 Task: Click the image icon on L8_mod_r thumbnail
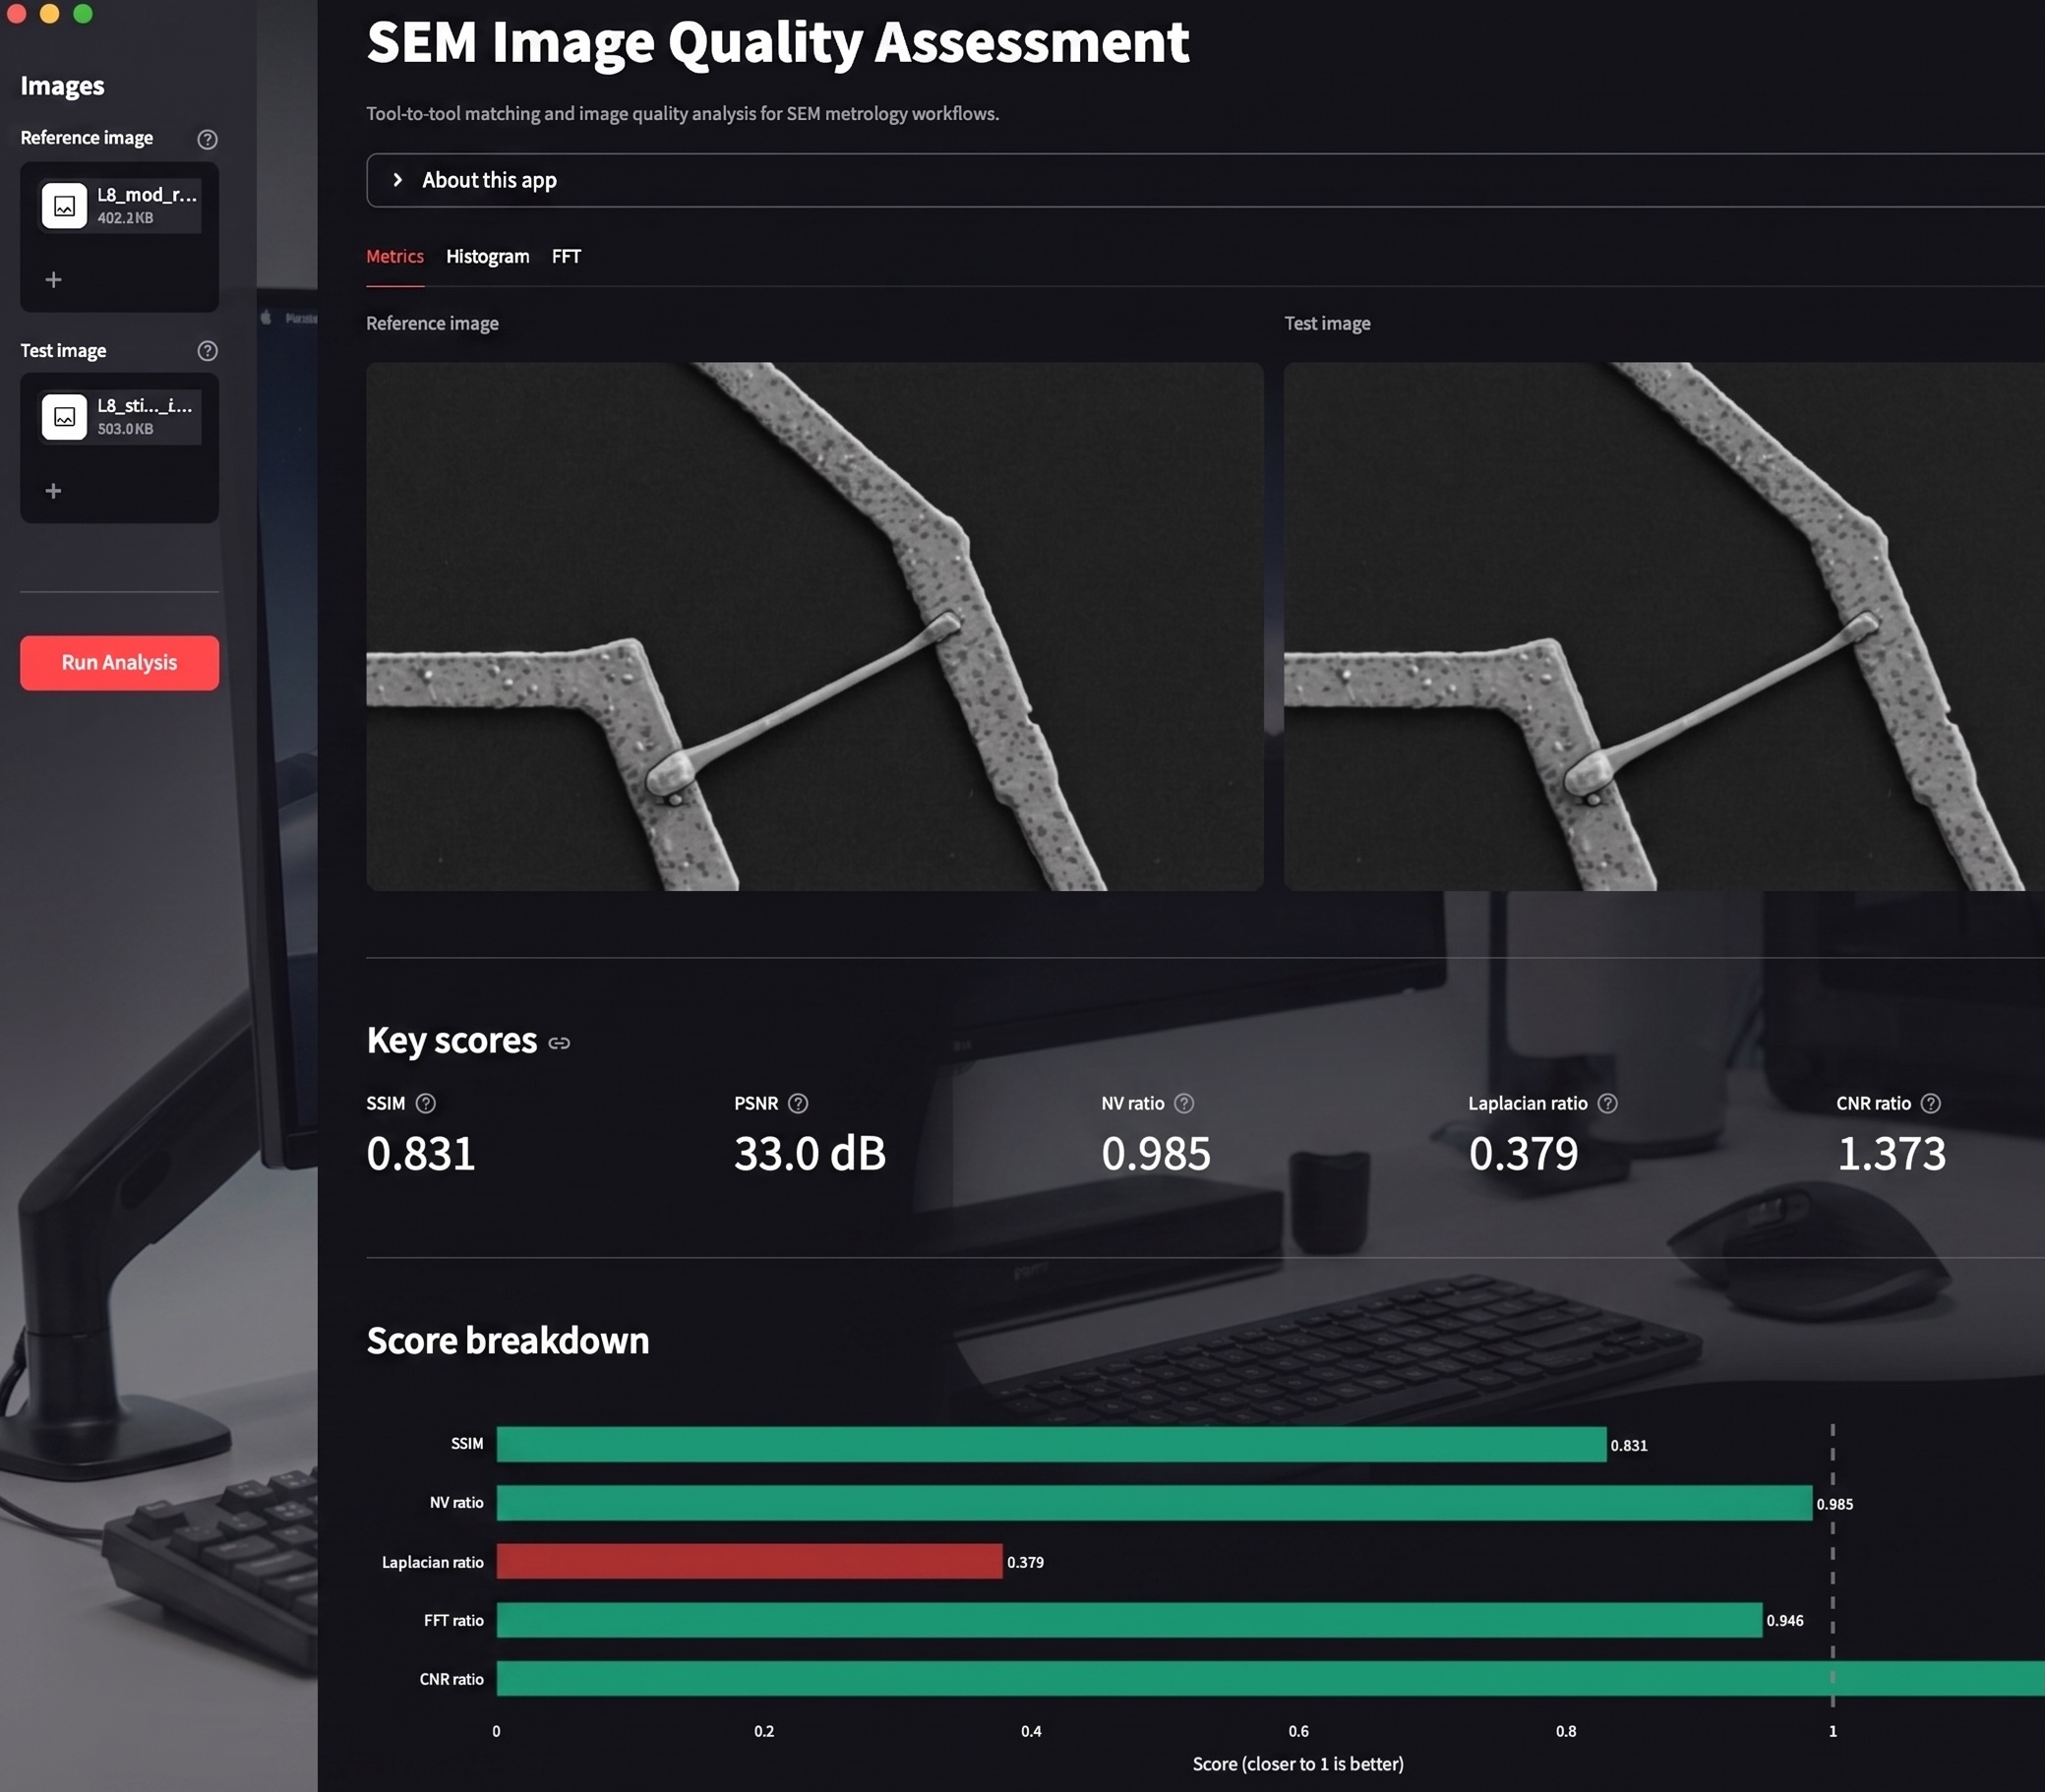tap(64, 206)
